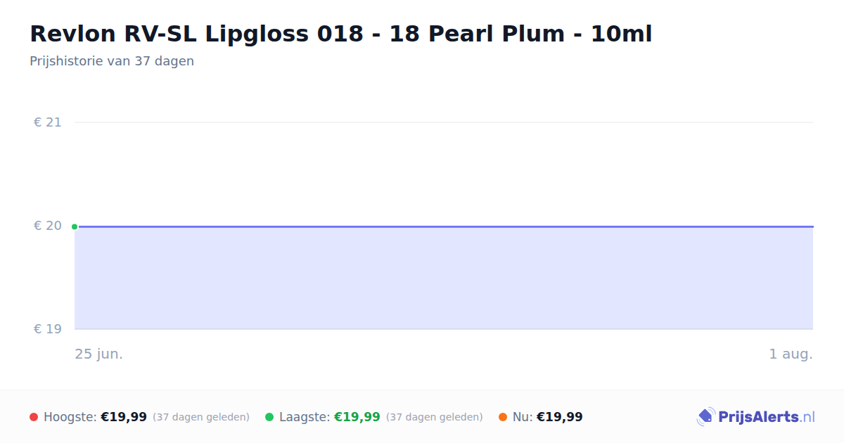This screenshot has height=443, width=844.
Task: Click the 37 dagen geleden note after Hoogste
Action: click(201, 417)
